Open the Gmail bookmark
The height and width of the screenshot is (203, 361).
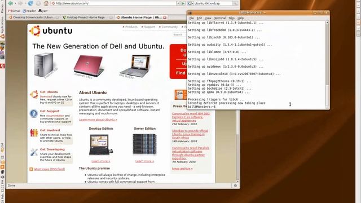tap(14, 11)
